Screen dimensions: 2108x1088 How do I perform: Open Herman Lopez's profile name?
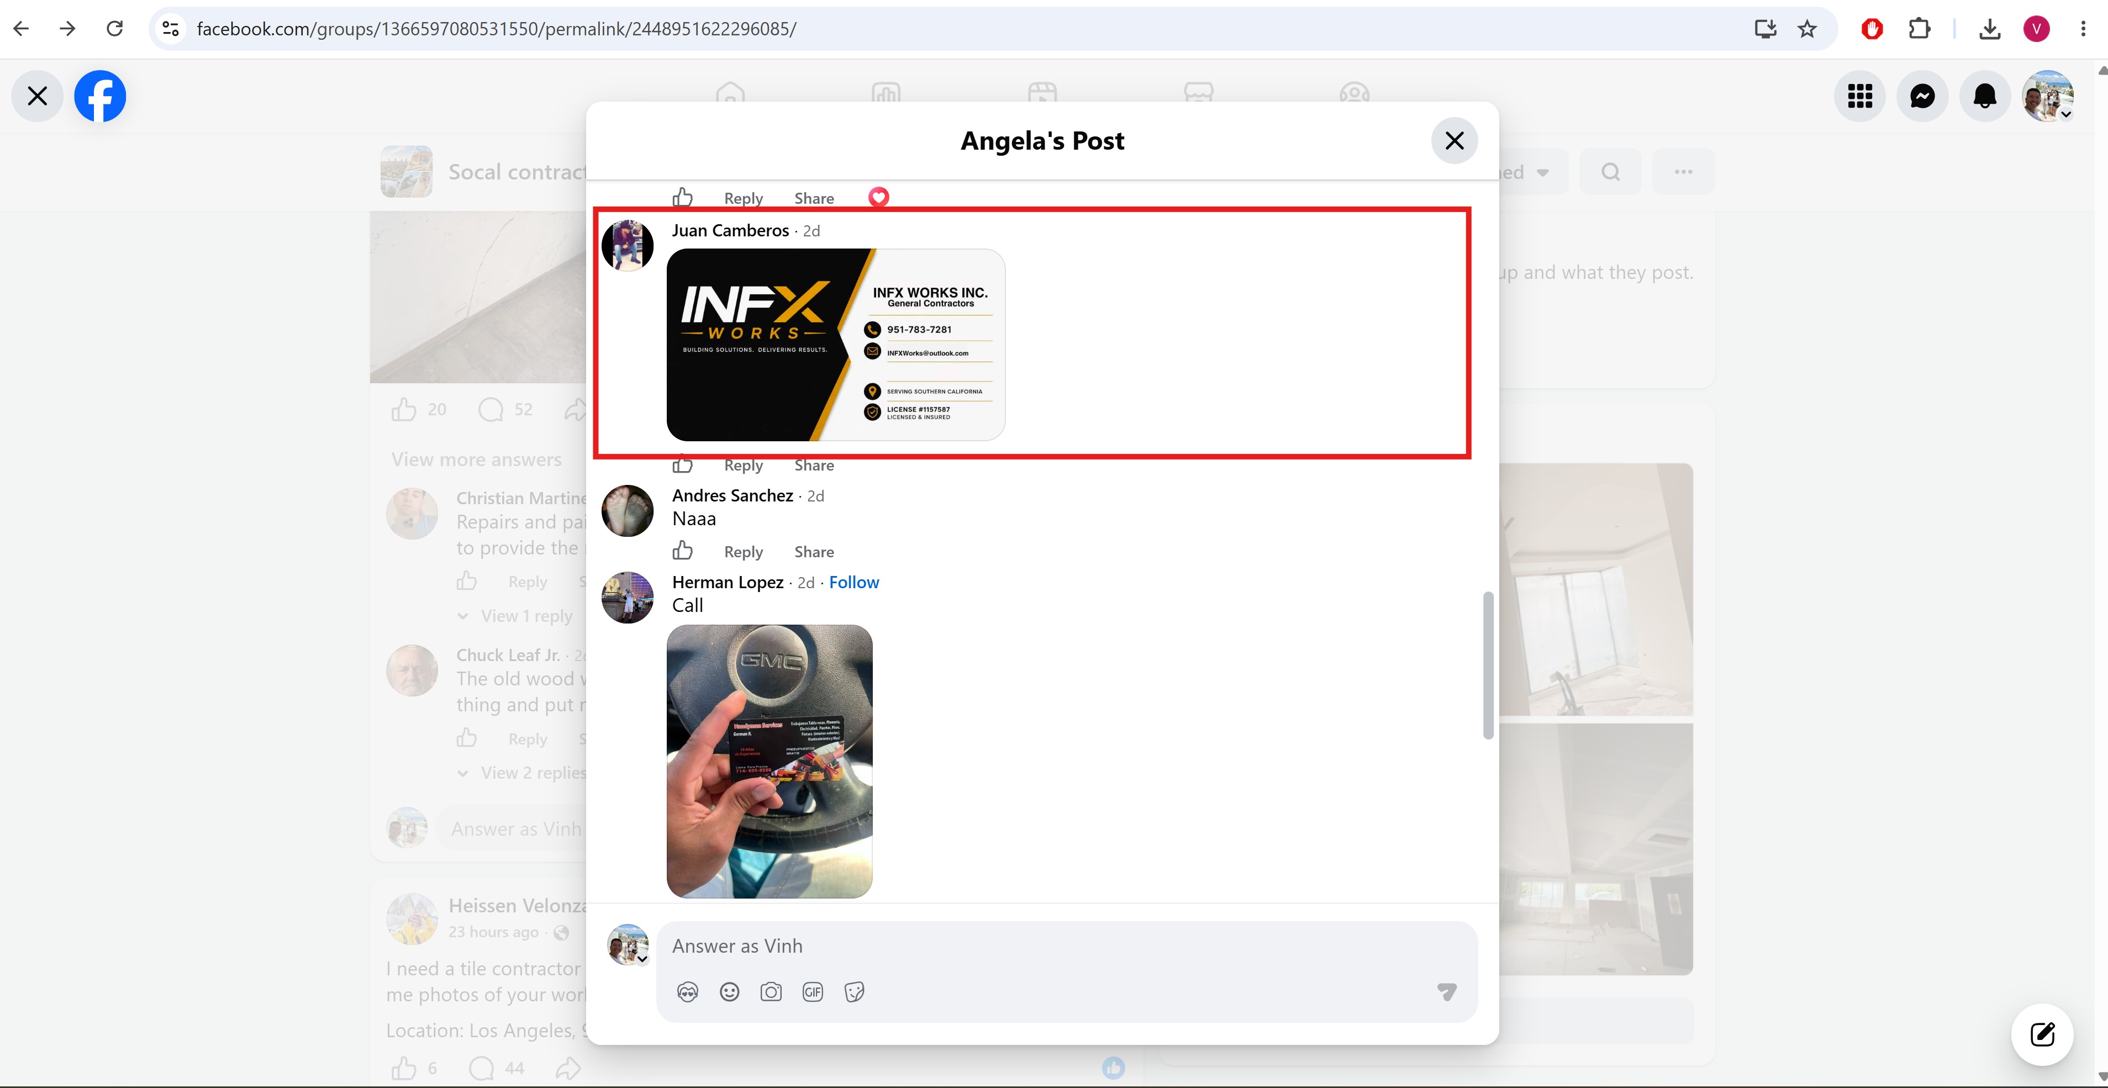tap(728, 583)
